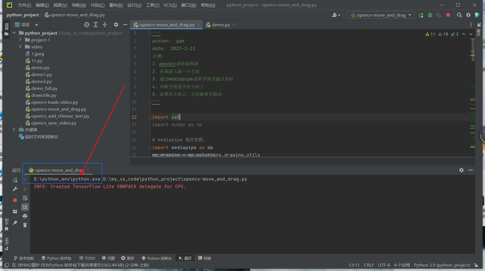Open Search Everywhere with the magnifier icon
The width and height of the screenshot is (485, 271).
point(459,15)
